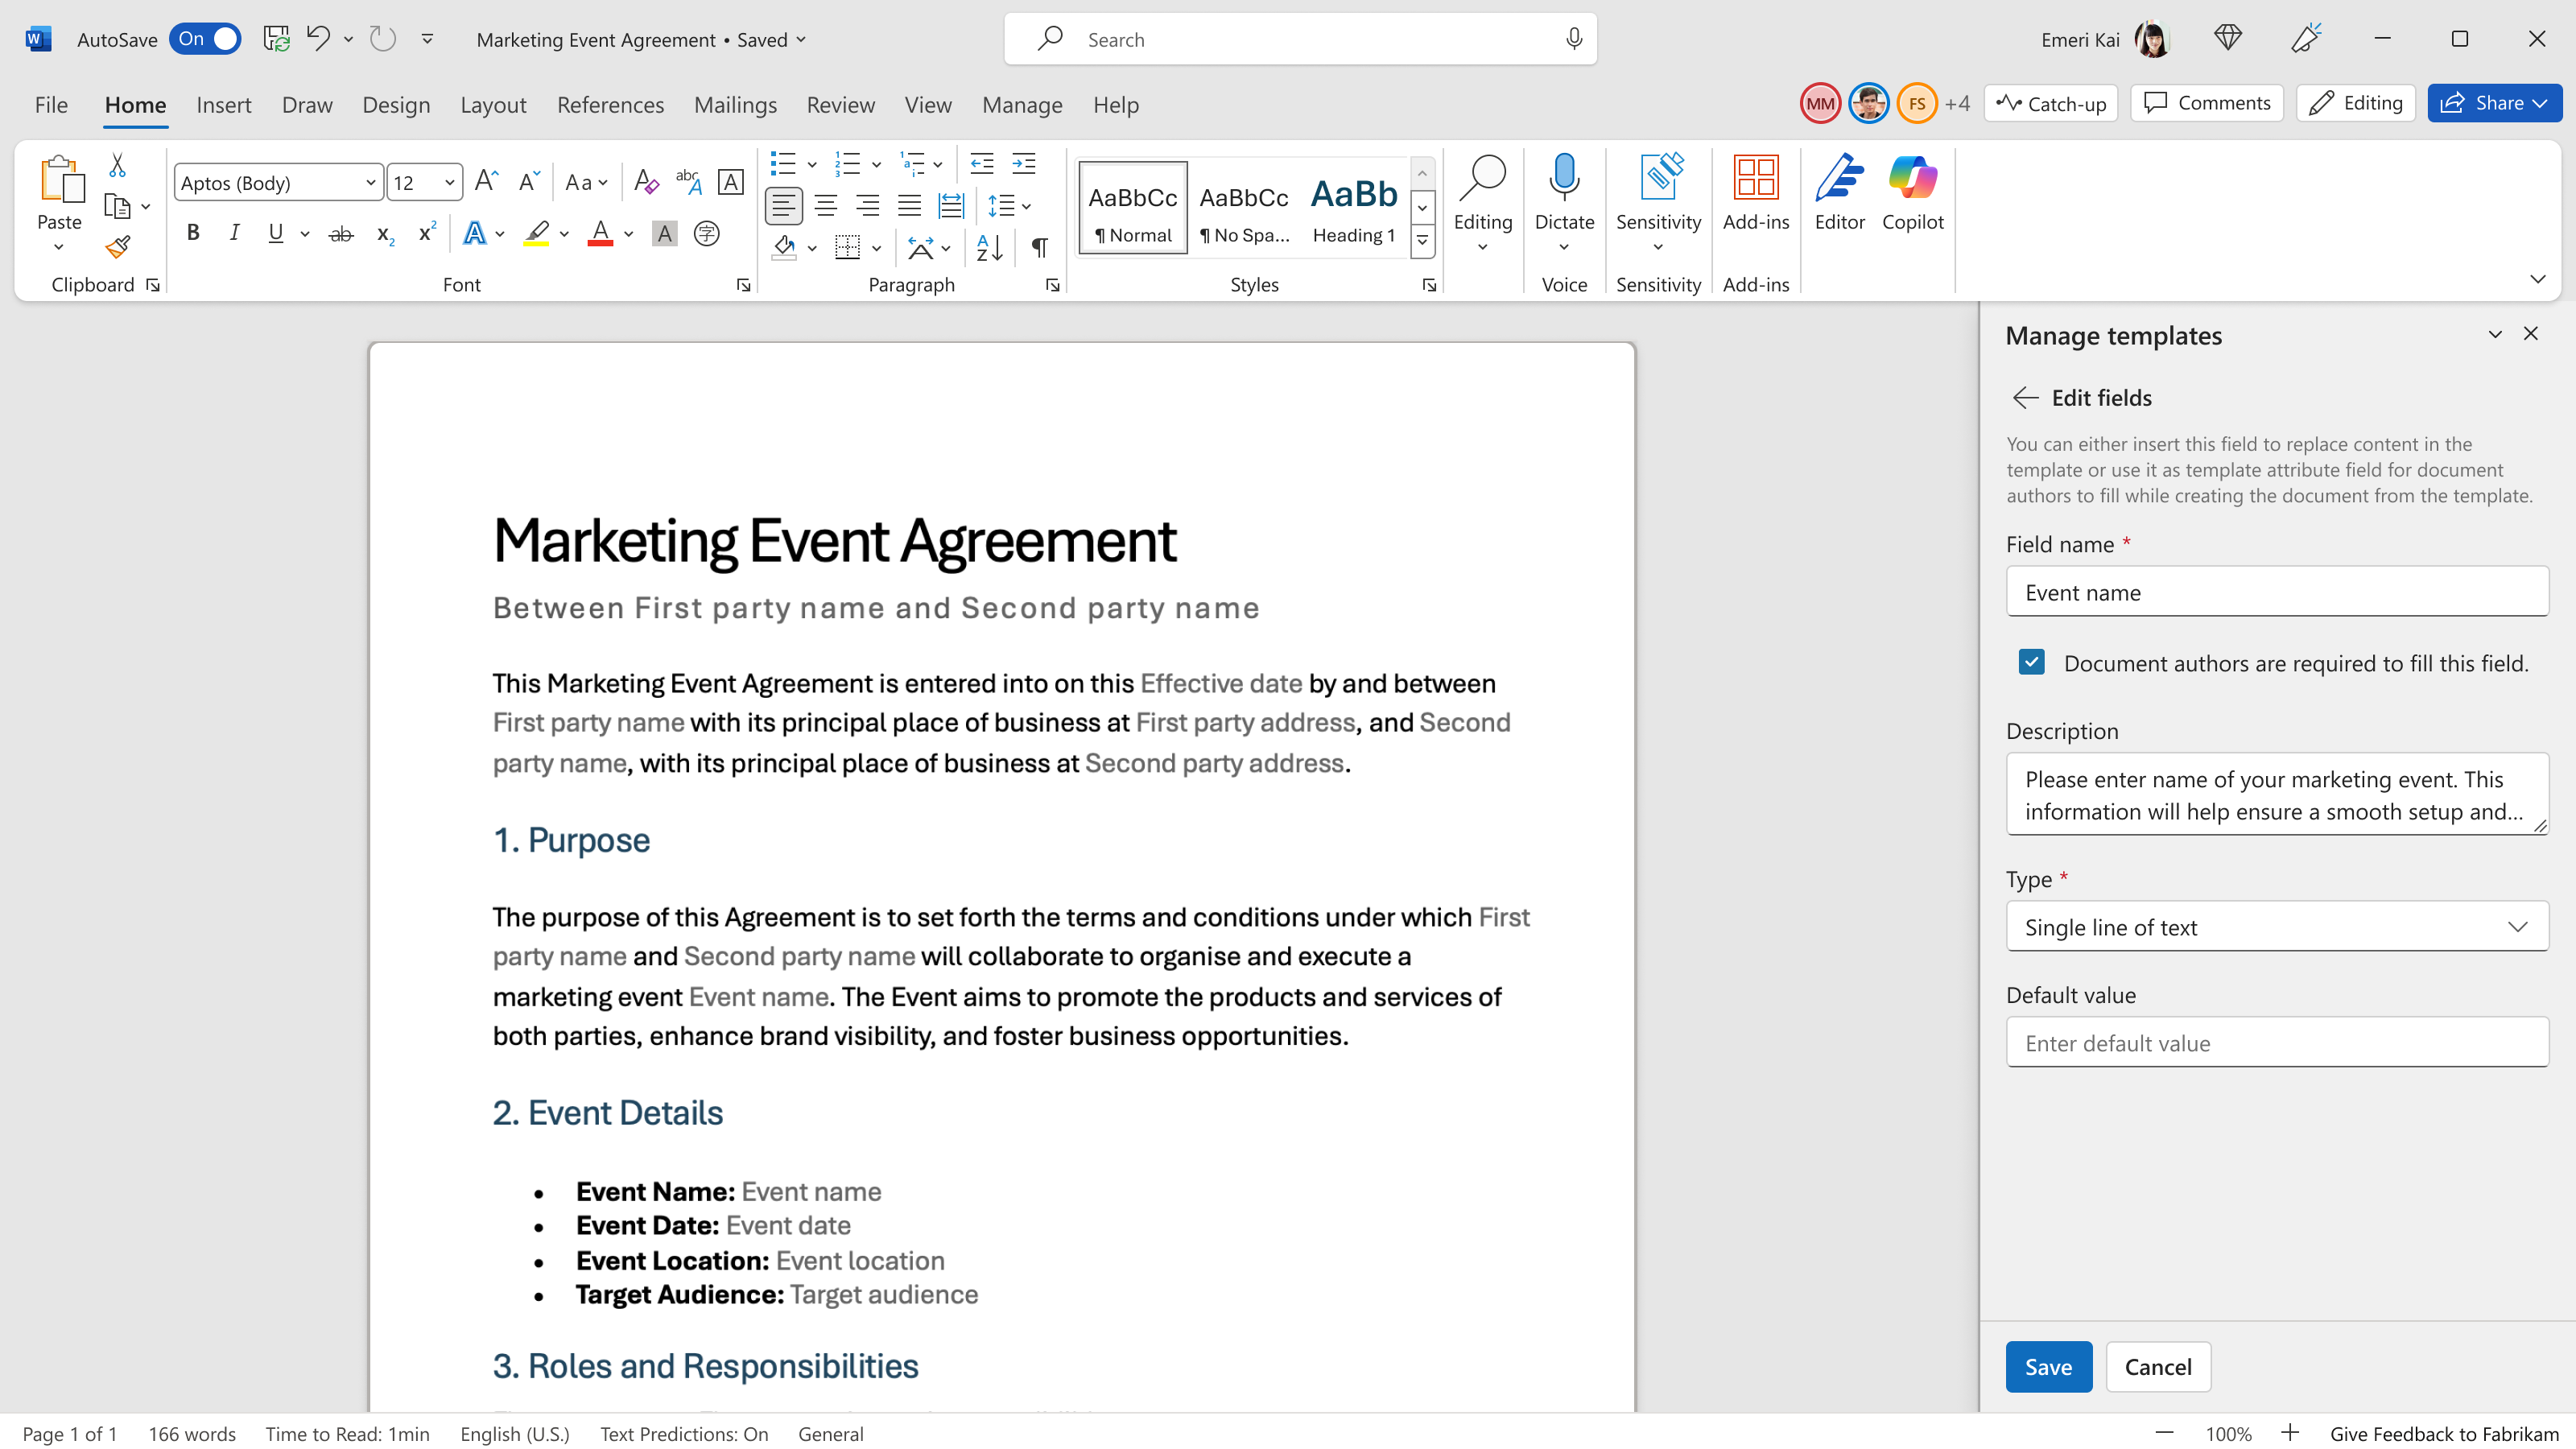Switch to the Insert ribbon tab
2576x1449 pixels.
pos(223,105)
